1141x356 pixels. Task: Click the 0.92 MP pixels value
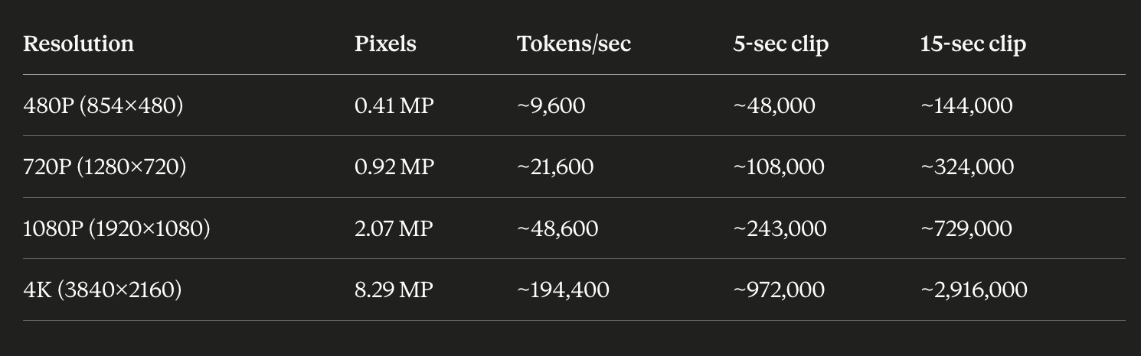(x=394, y=167)
